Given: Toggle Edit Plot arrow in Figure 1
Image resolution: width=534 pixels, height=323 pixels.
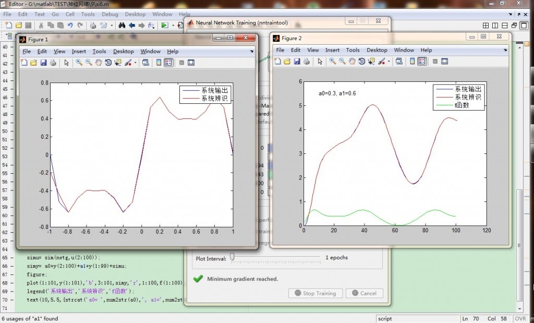Looking at the screenshot, I should (66, 63).
